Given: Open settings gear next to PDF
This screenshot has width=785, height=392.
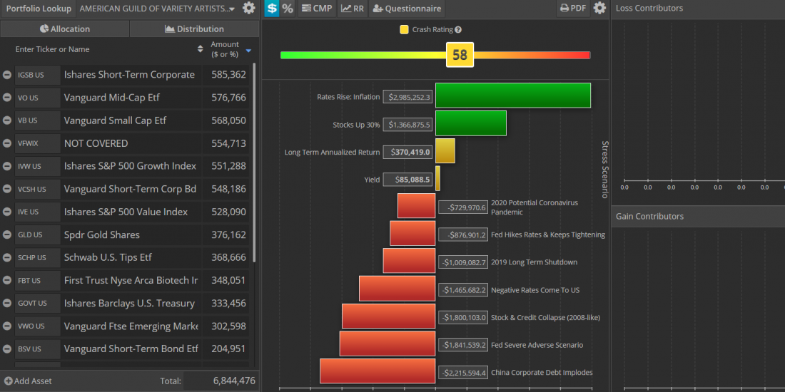Looking at the screenshot, I should [x=599, y=9].
